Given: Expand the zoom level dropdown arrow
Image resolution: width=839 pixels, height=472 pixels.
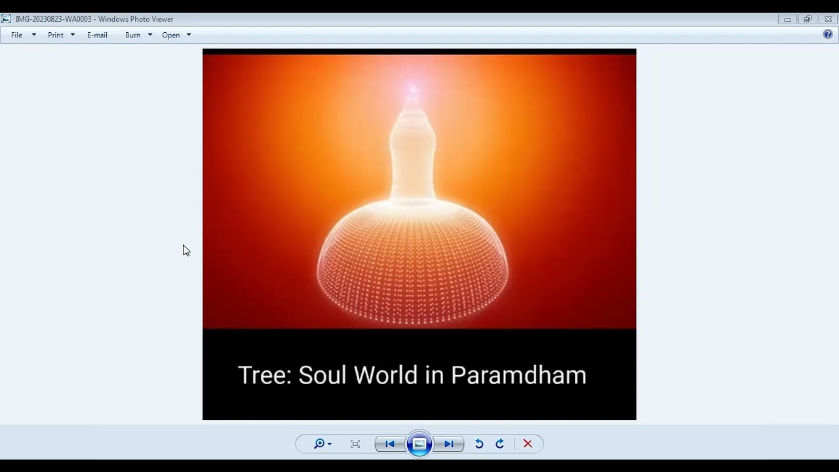Looking at the screenshot, I should (x=329, y=444).
